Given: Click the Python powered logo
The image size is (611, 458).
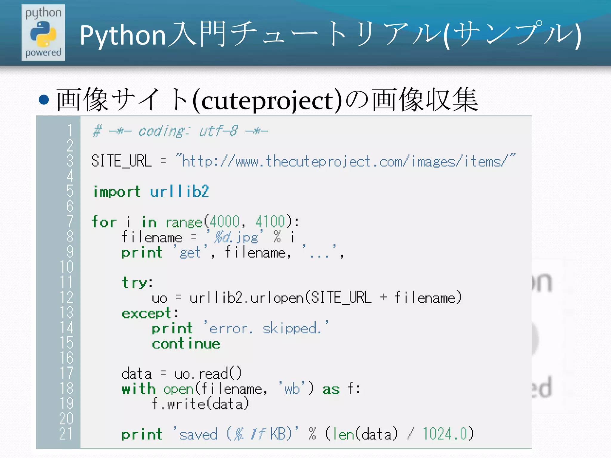Looking at the screenshot, I should coord(43,33).
